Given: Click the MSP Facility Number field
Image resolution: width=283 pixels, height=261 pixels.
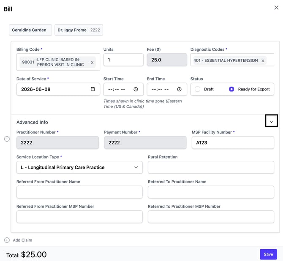Looking at the screenshot, I should (233, 143).
